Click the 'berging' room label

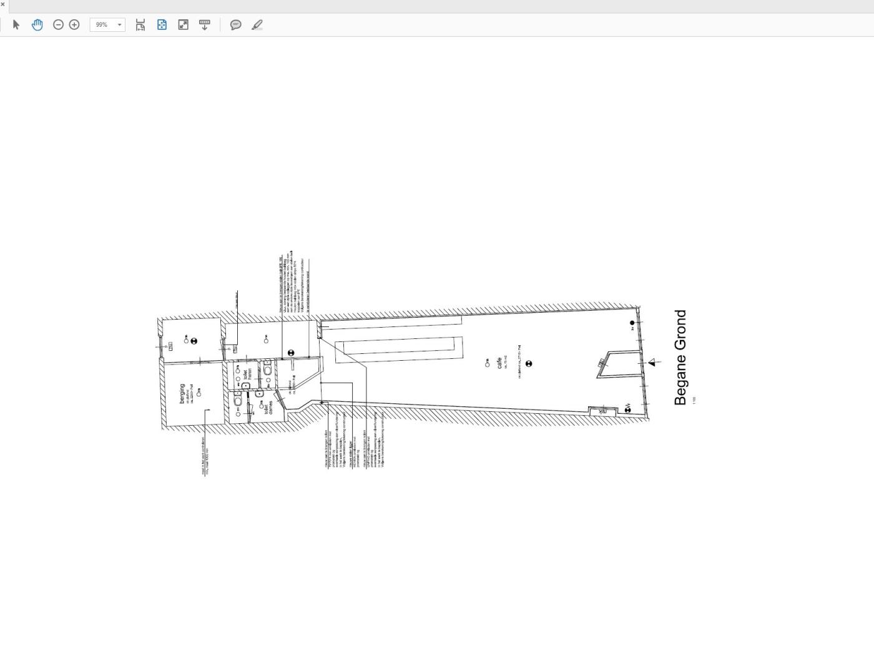(x=182, y=393)
